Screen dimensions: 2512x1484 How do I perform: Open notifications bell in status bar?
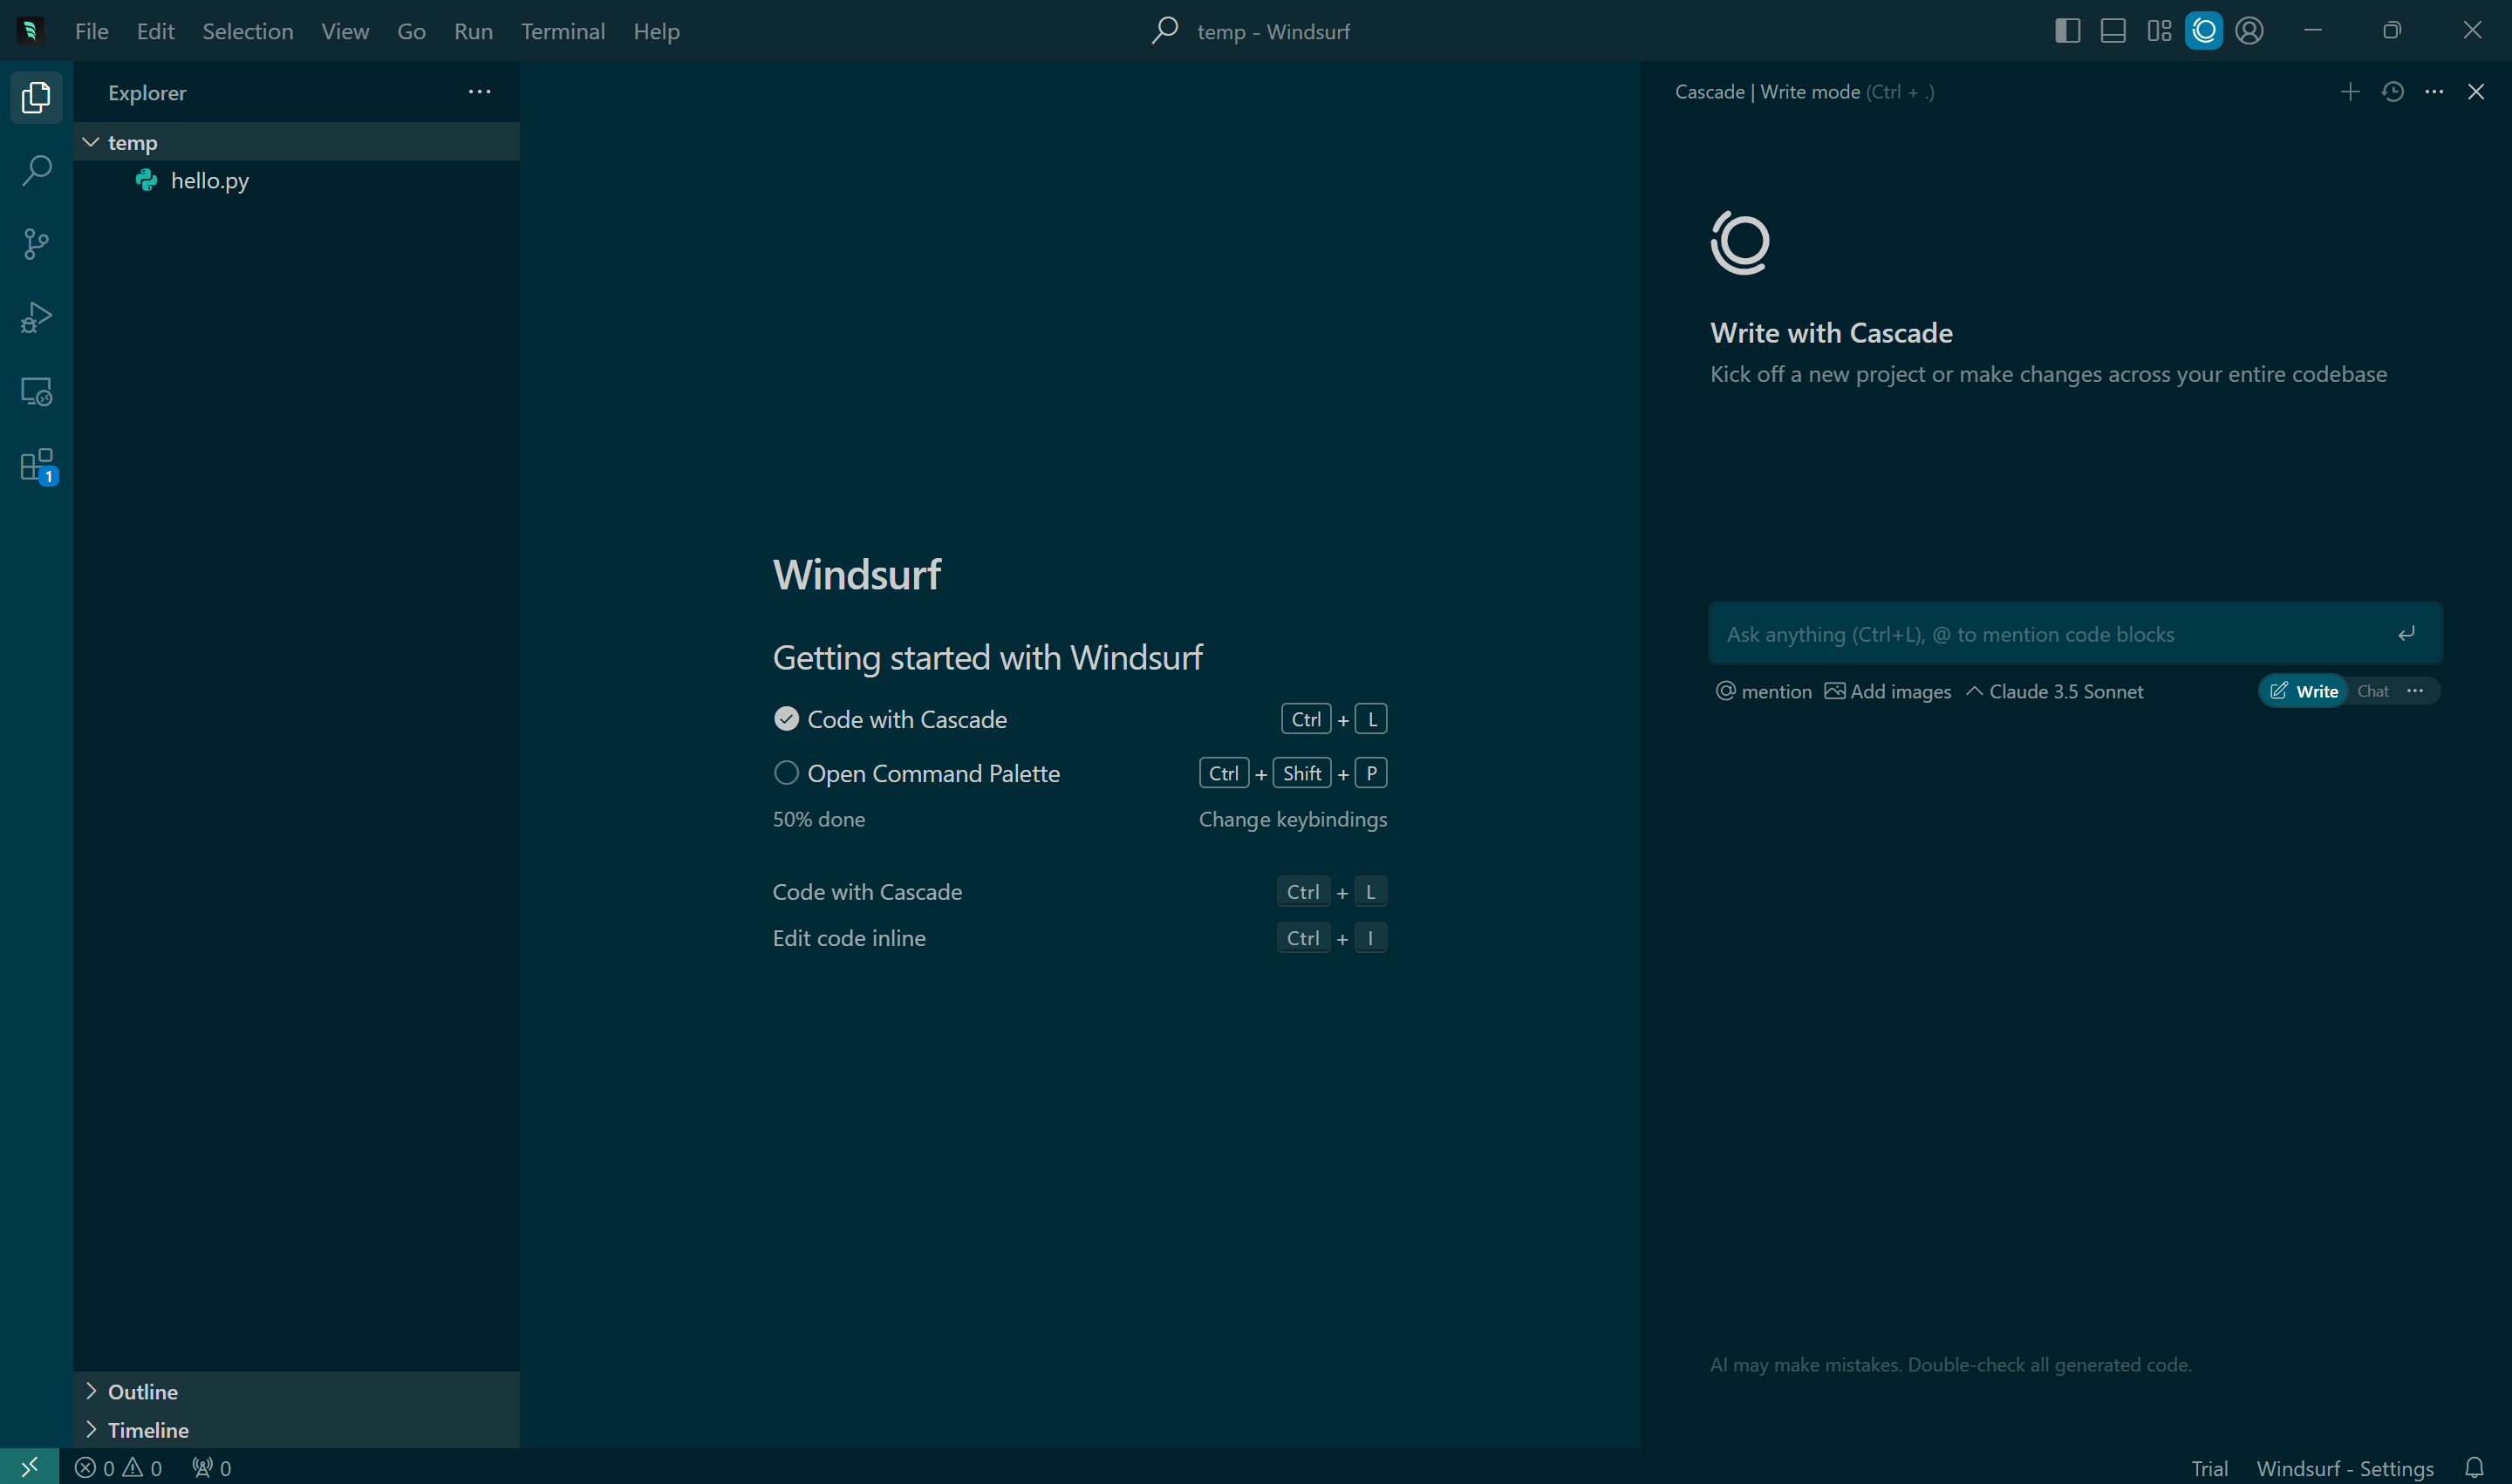[2474, 1468]
